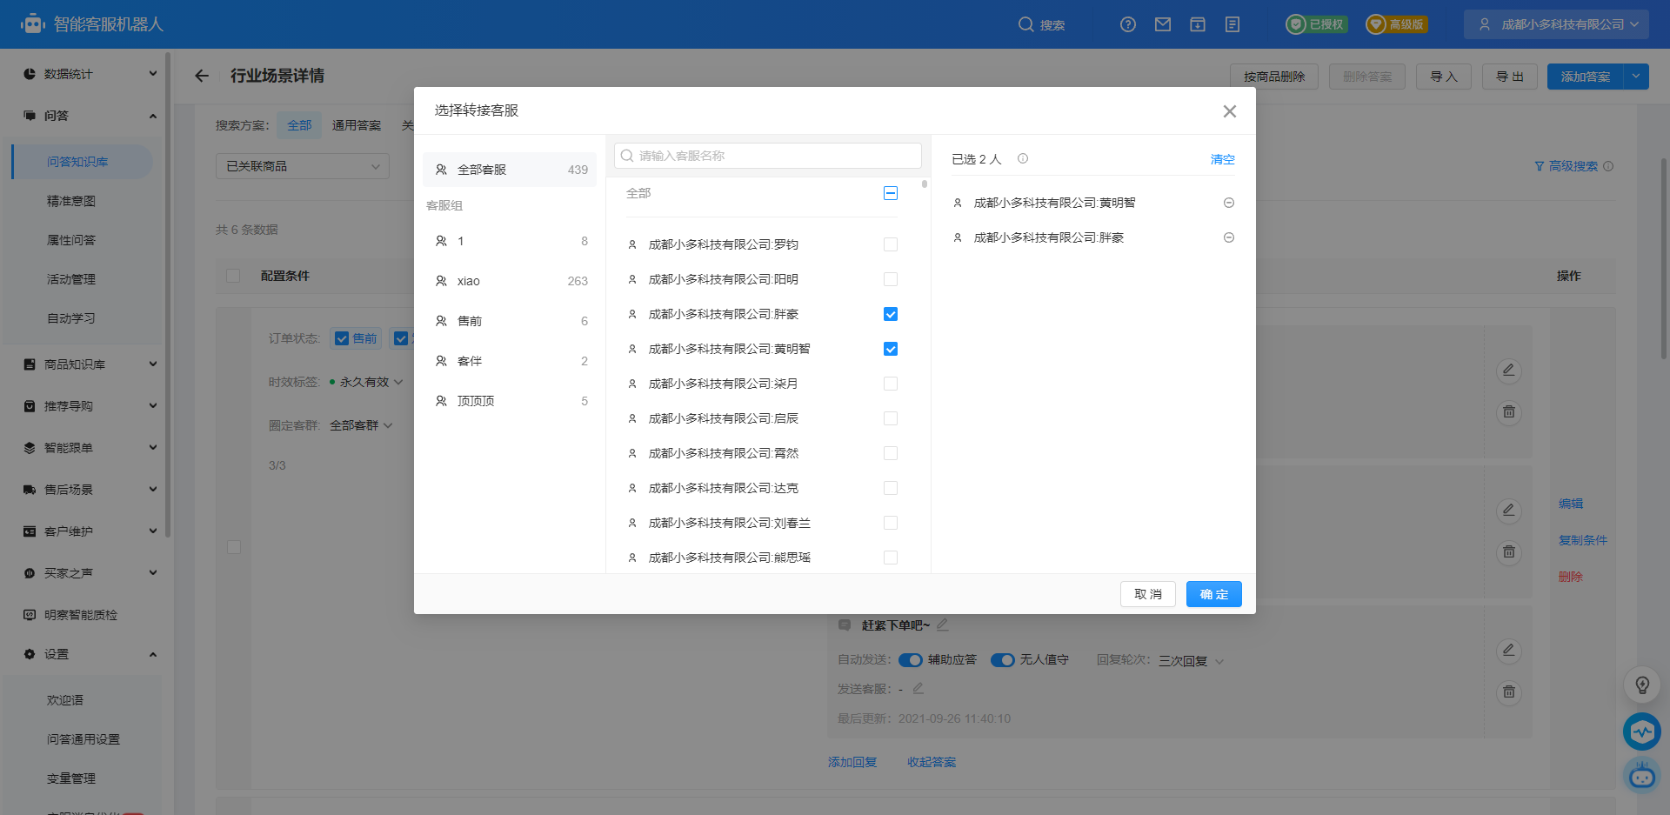The width and height of the screenshot is (1670, 815).
Task: Click the 确定 button
Action: click(x=1214, y=594)
